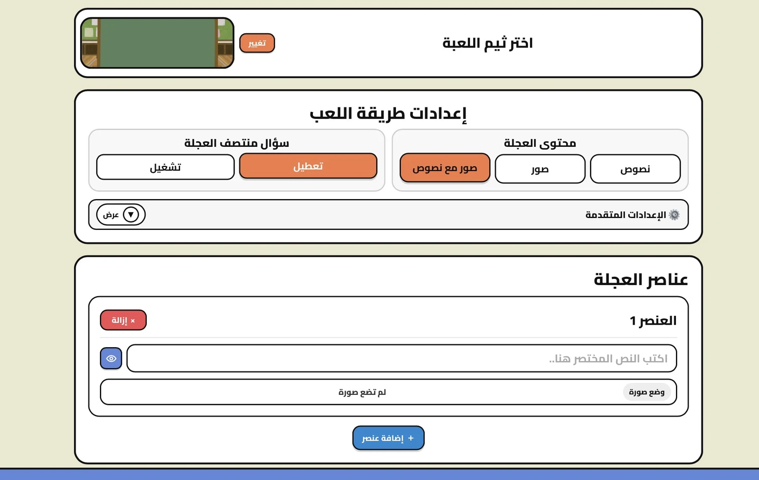
Task: Remove element 1 using the إزالة button
Action: [x=123, y=320]
